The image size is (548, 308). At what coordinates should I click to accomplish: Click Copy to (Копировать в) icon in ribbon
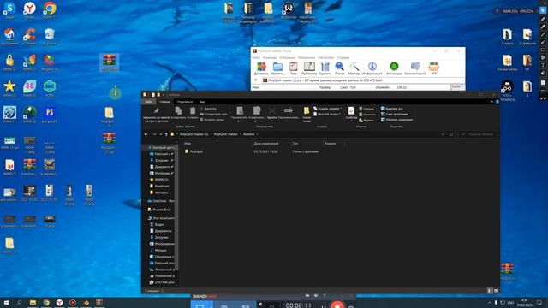pyautogui.click(x=257, y=110)
